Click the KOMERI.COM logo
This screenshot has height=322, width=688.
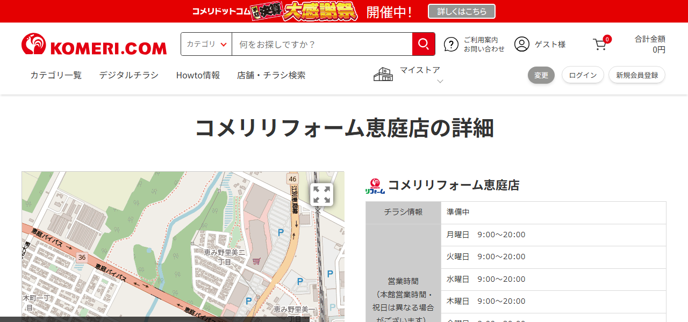[94, 44]
